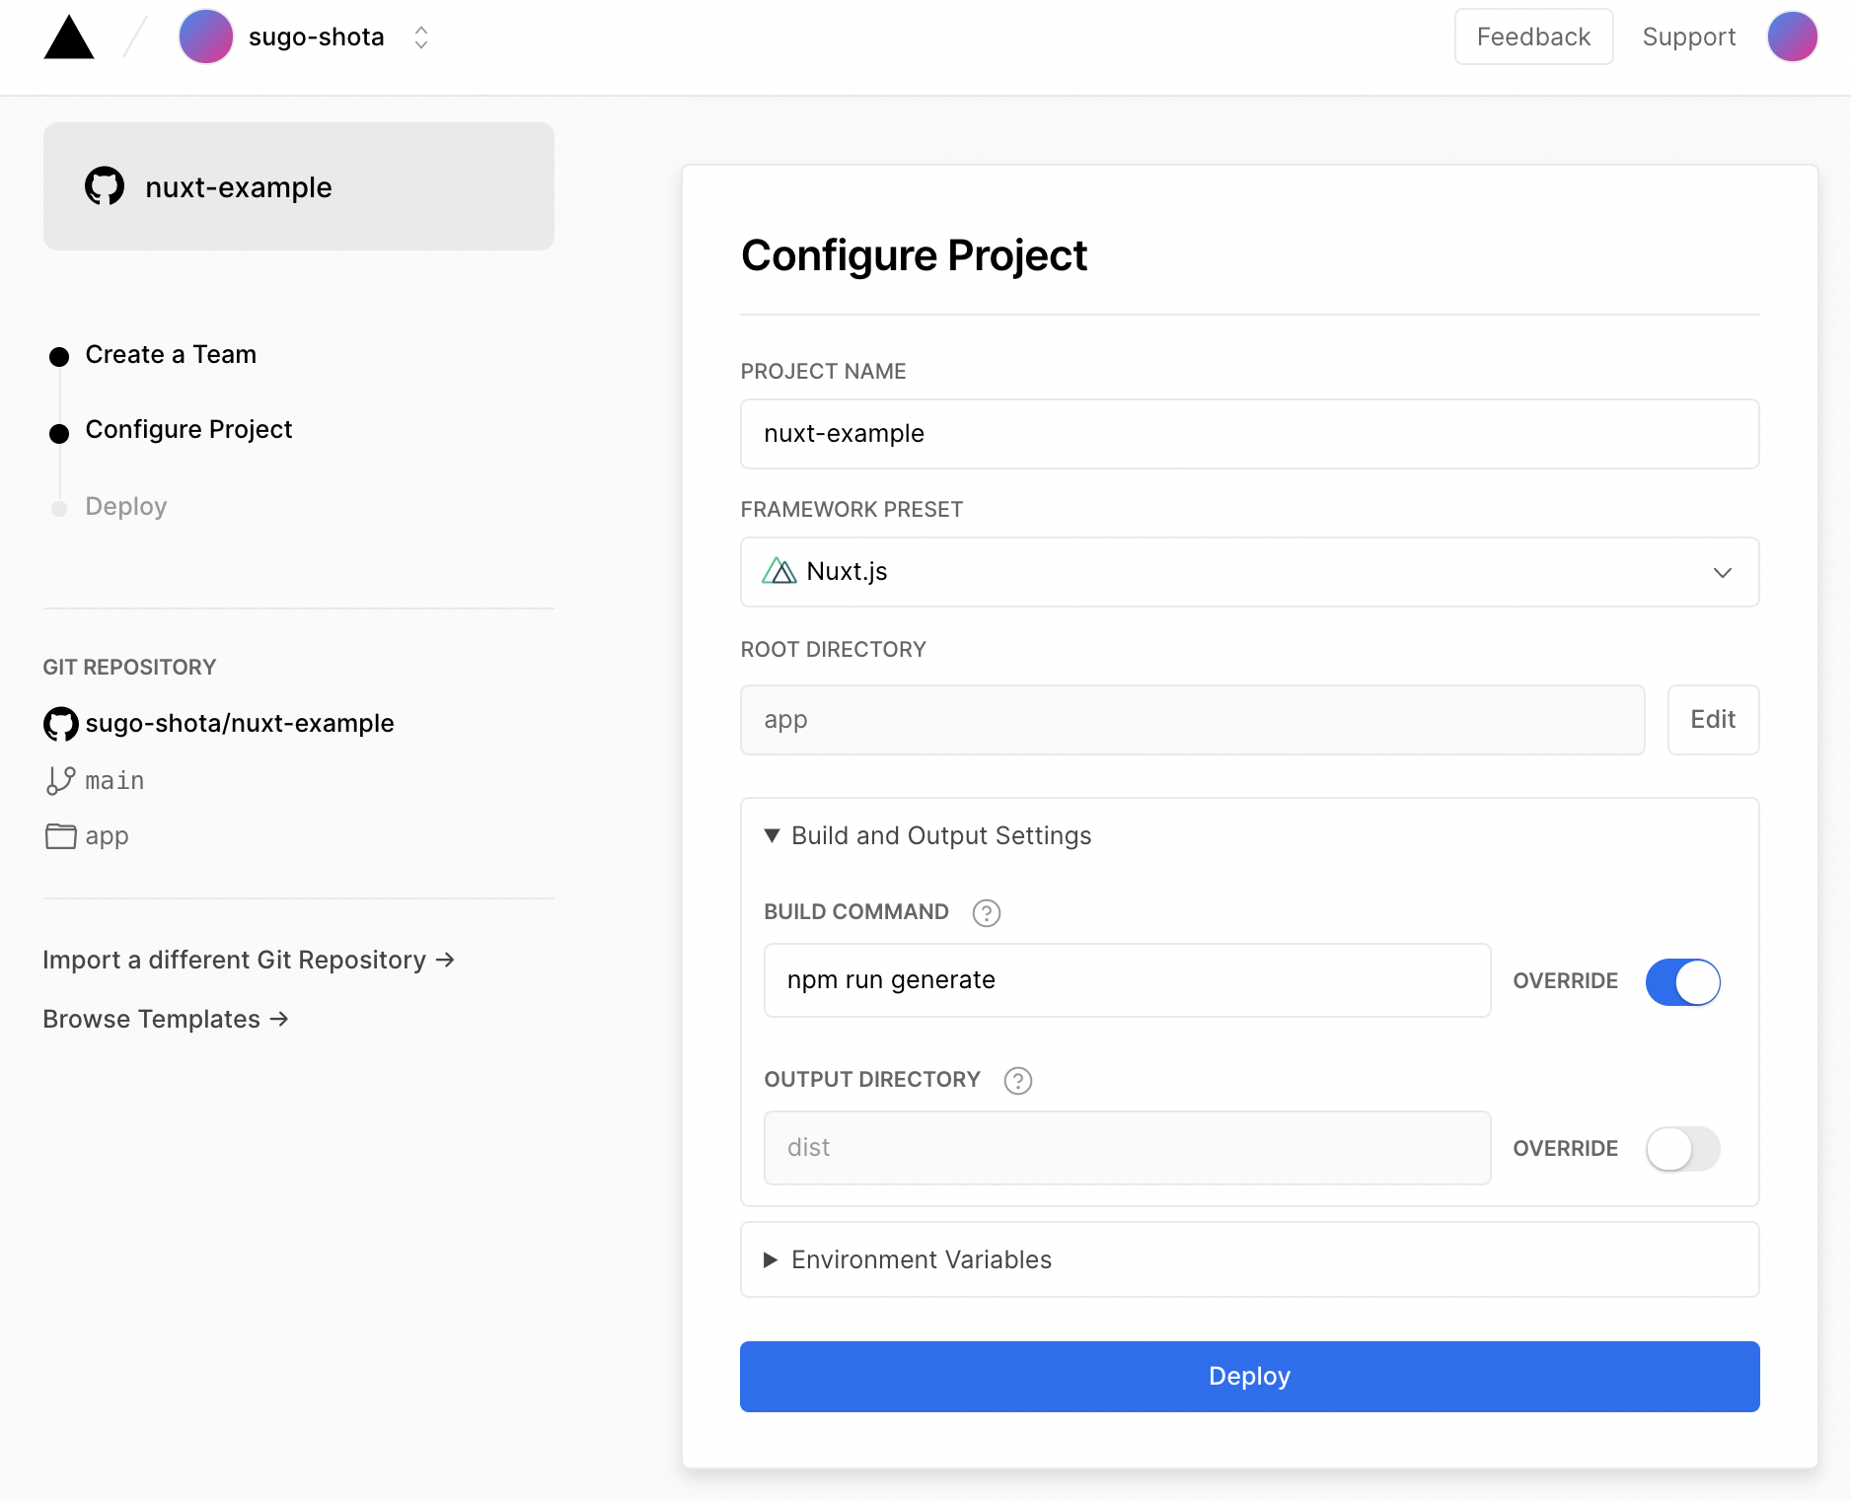Open the scope switcher chevrons next to sugo-shota
1851x1501 pixels.
[x=421, y=37]
